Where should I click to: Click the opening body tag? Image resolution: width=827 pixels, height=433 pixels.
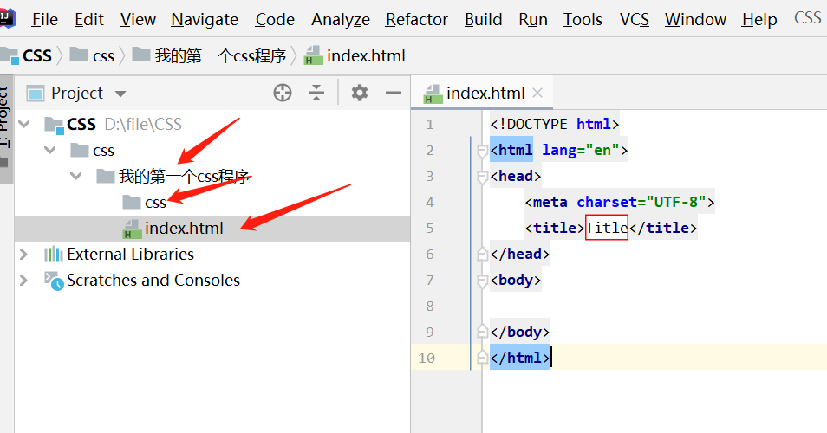(x=515, y=280)
